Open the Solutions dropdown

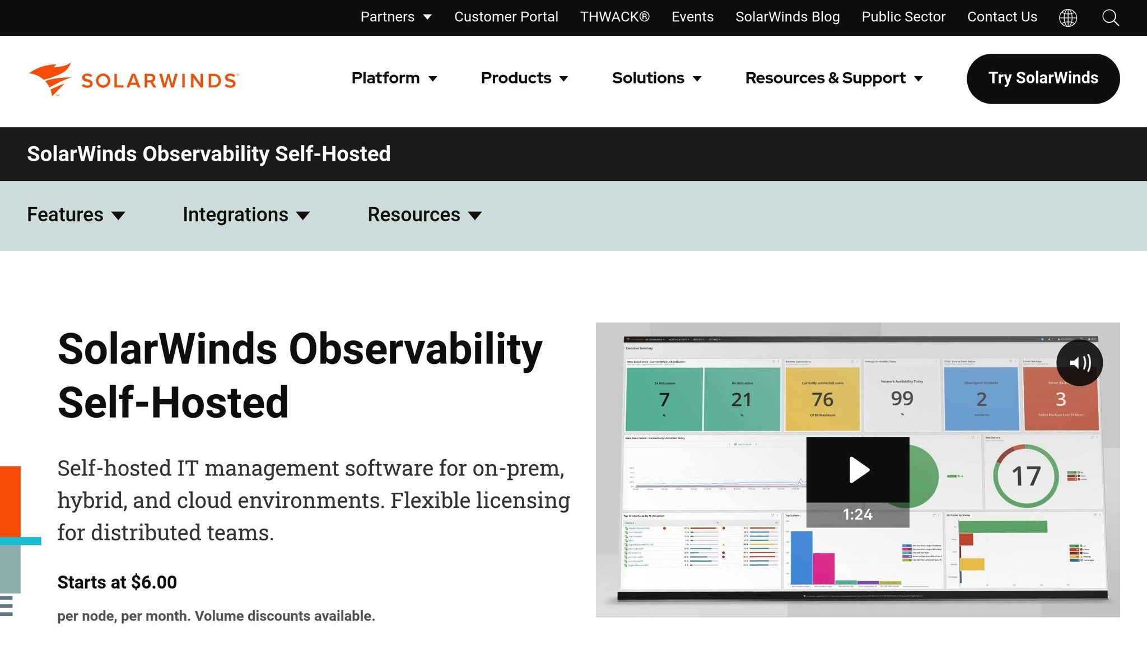(656, 78)
